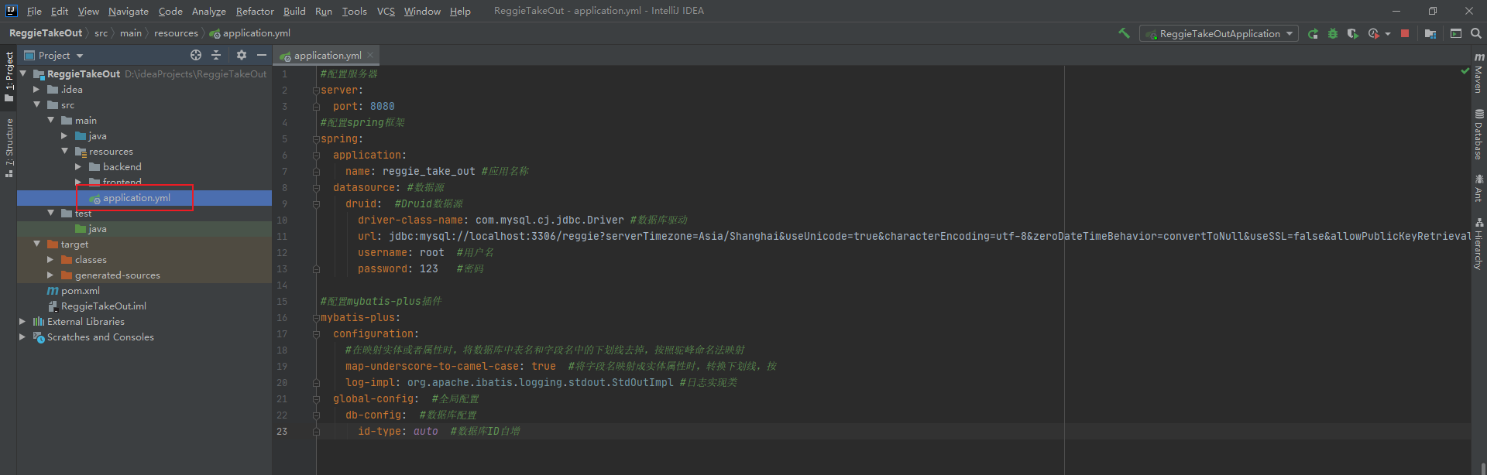
Task: Expand Scratches and Consoles node
Action: point(22,337)
